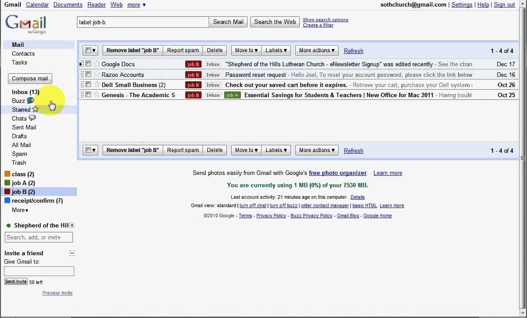Click the job B tag on Dell email
Viewport: 527px width, 318px height.
[x=193, y=85]
